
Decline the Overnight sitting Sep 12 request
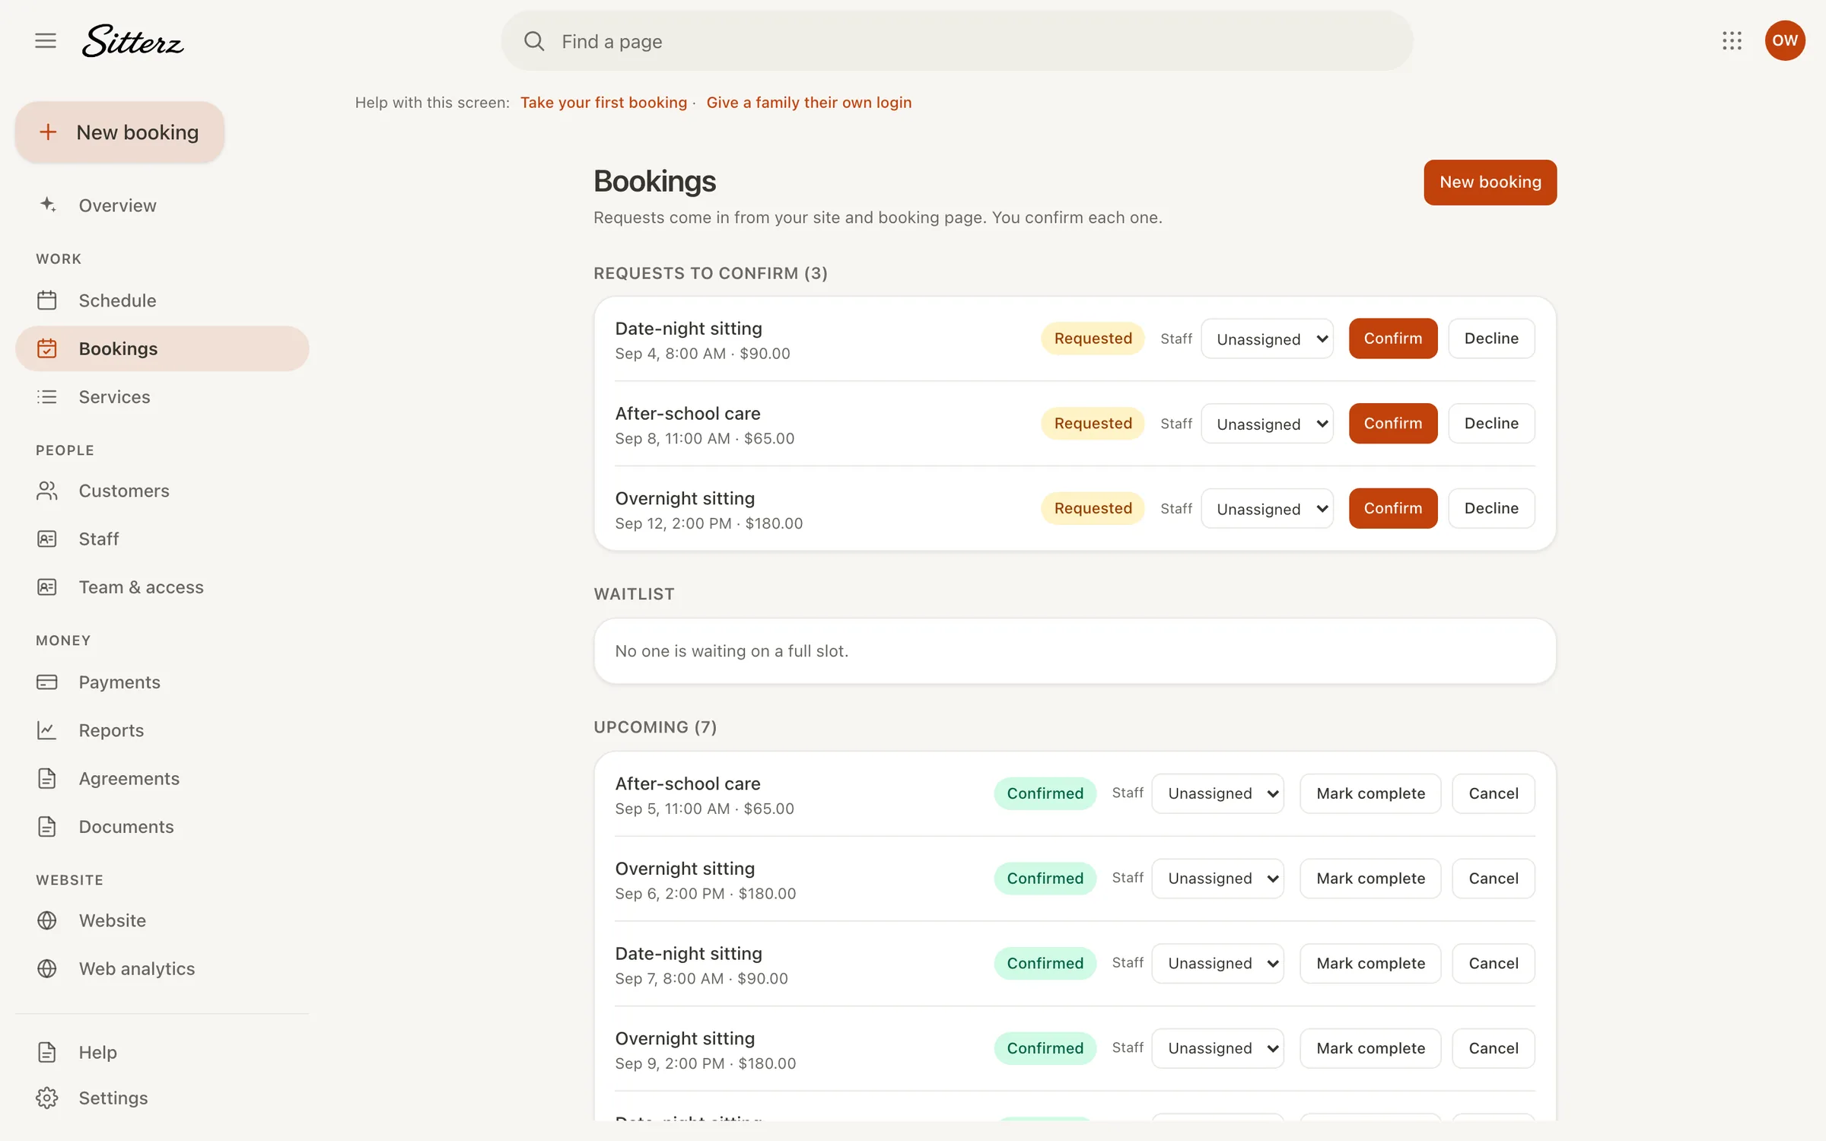coord(1491,509)
